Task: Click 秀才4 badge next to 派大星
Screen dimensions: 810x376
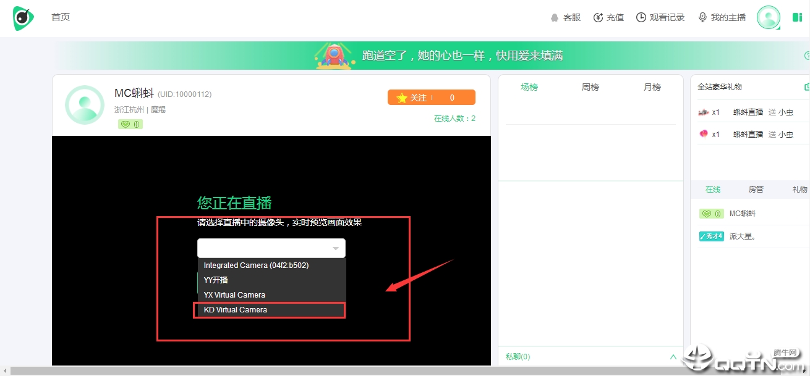Action: coord(711,236)
